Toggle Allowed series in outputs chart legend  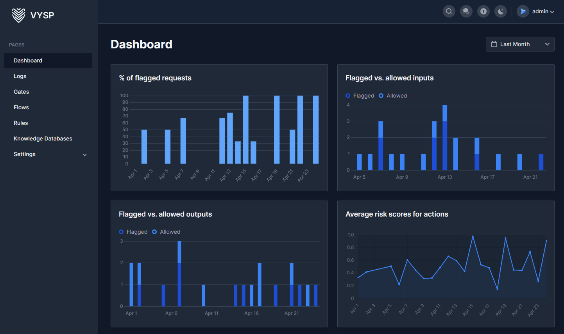pos(166,232)
